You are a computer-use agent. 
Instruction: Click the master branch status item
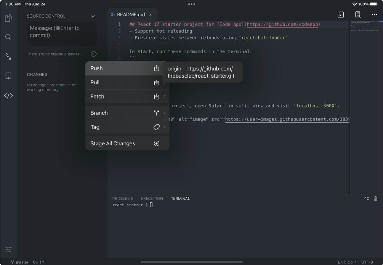pos(19,262)
